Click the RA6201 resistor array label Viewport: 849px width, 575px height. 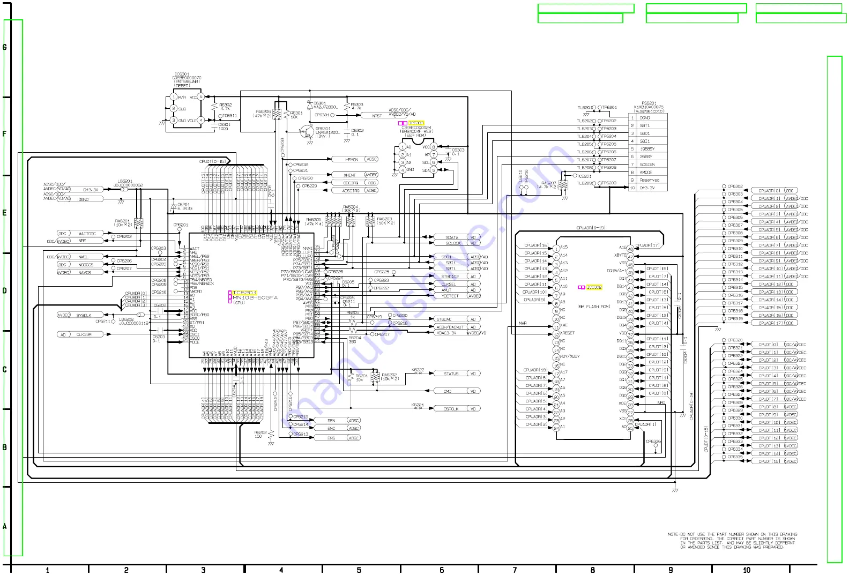(122, 221)
